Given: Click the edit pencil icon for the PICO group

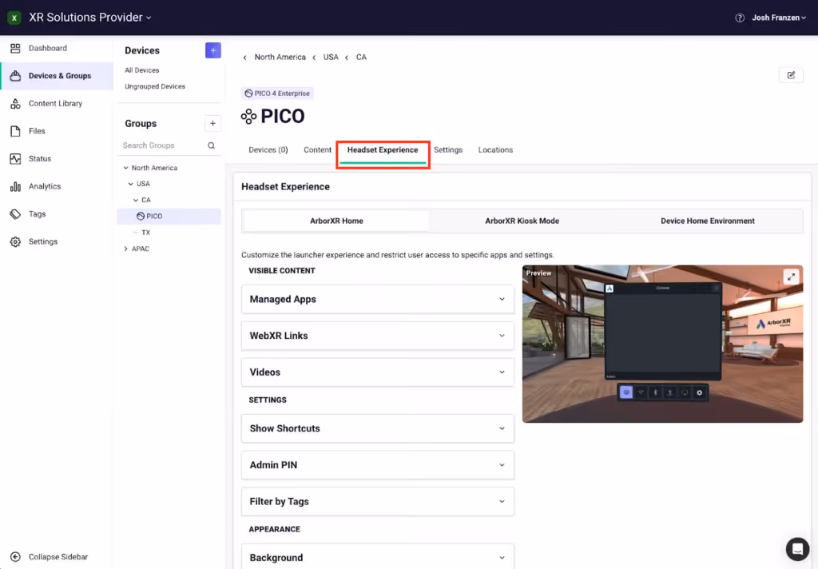Looking at the screenshot, I should tap(791, 75).
